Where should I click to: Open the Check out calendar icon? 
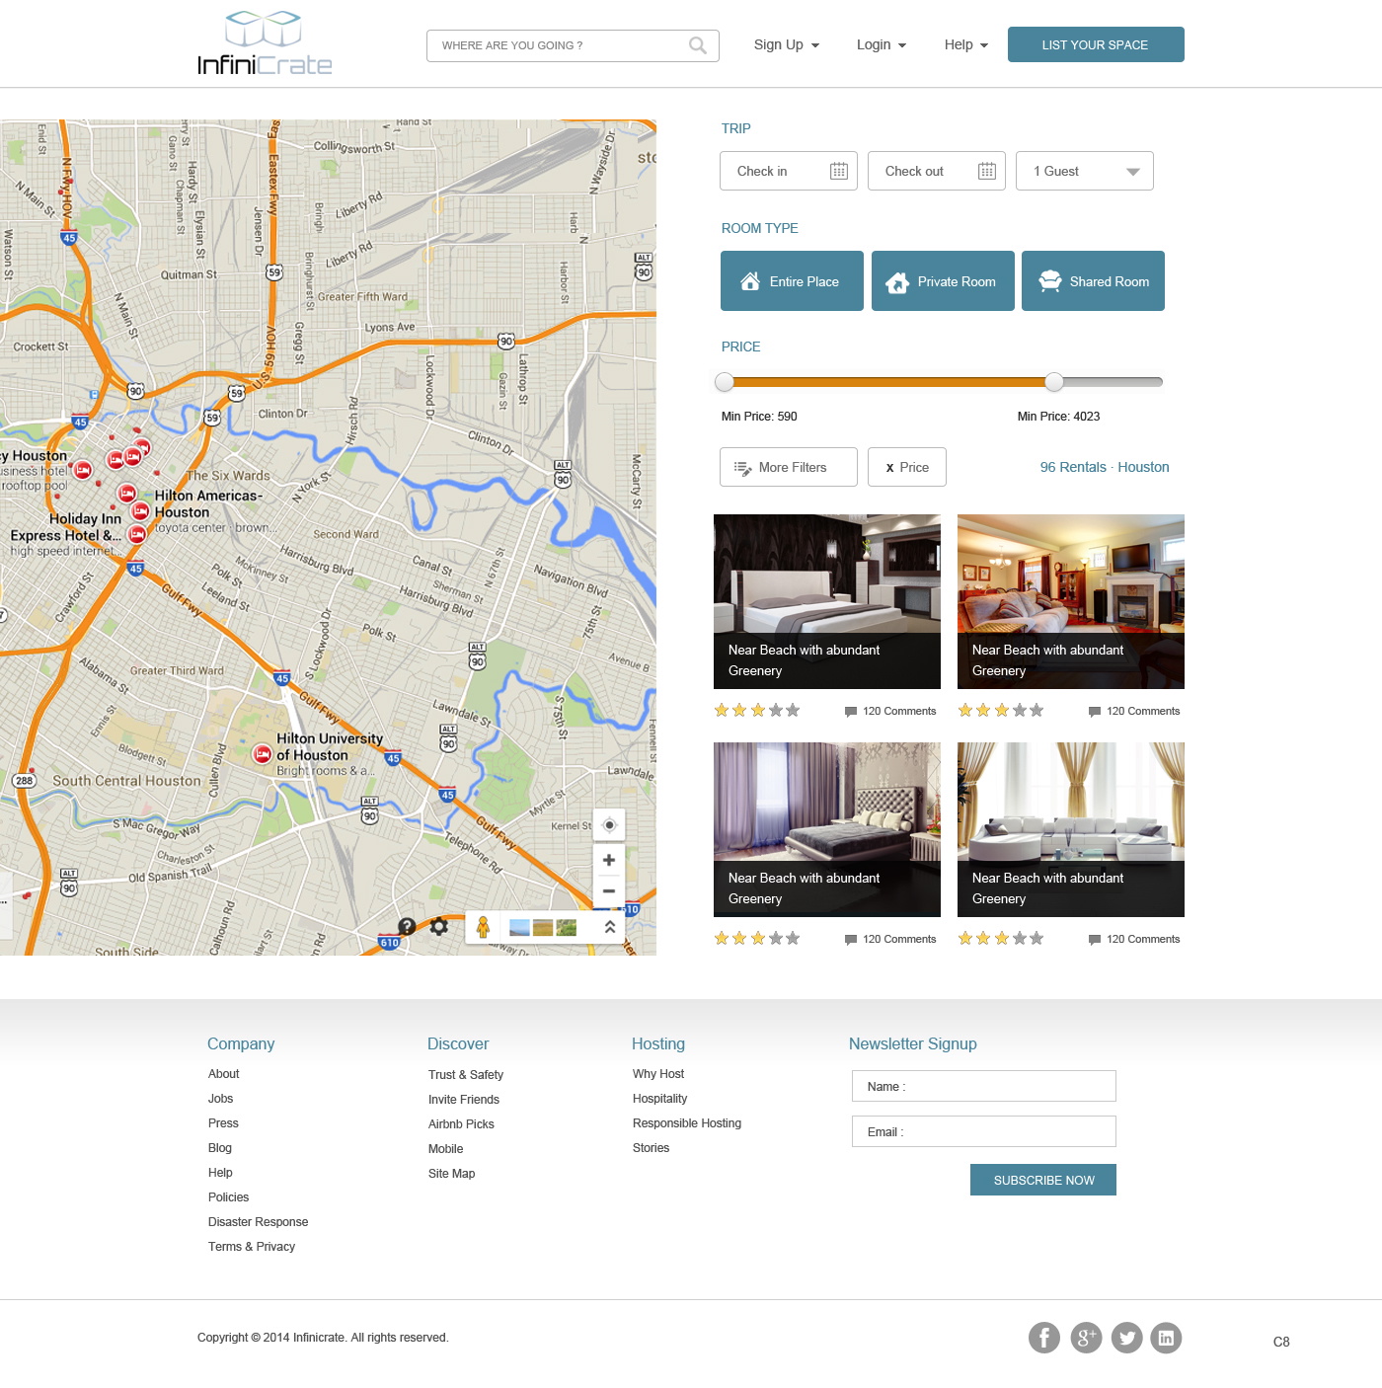(x=987, y=171)
